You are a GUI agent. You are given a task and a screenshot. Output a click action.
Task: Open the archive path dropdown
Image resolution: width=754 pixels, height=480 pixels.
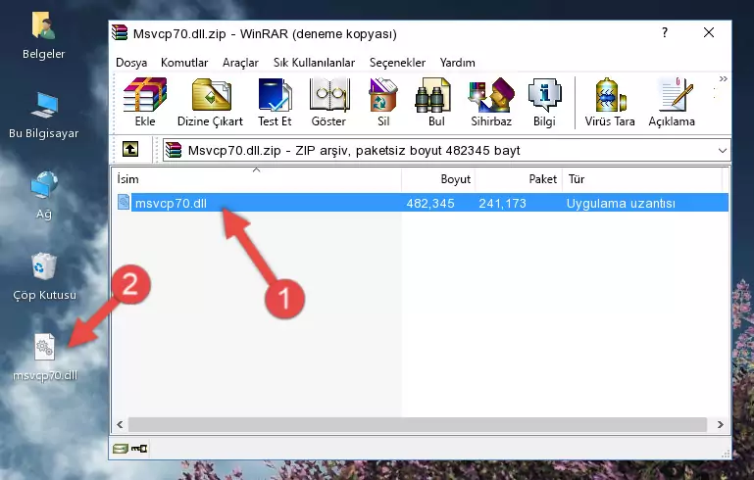coord(722,151)
